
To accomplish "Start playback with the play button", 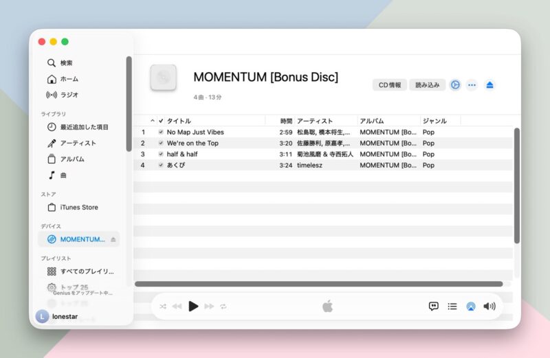I will pyautogui.click(x=193, y=306).
